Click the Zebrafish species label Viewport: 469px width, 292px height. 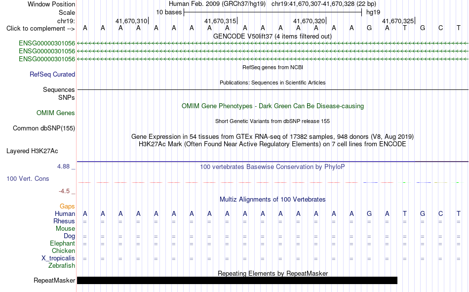[x=62, y=266]
